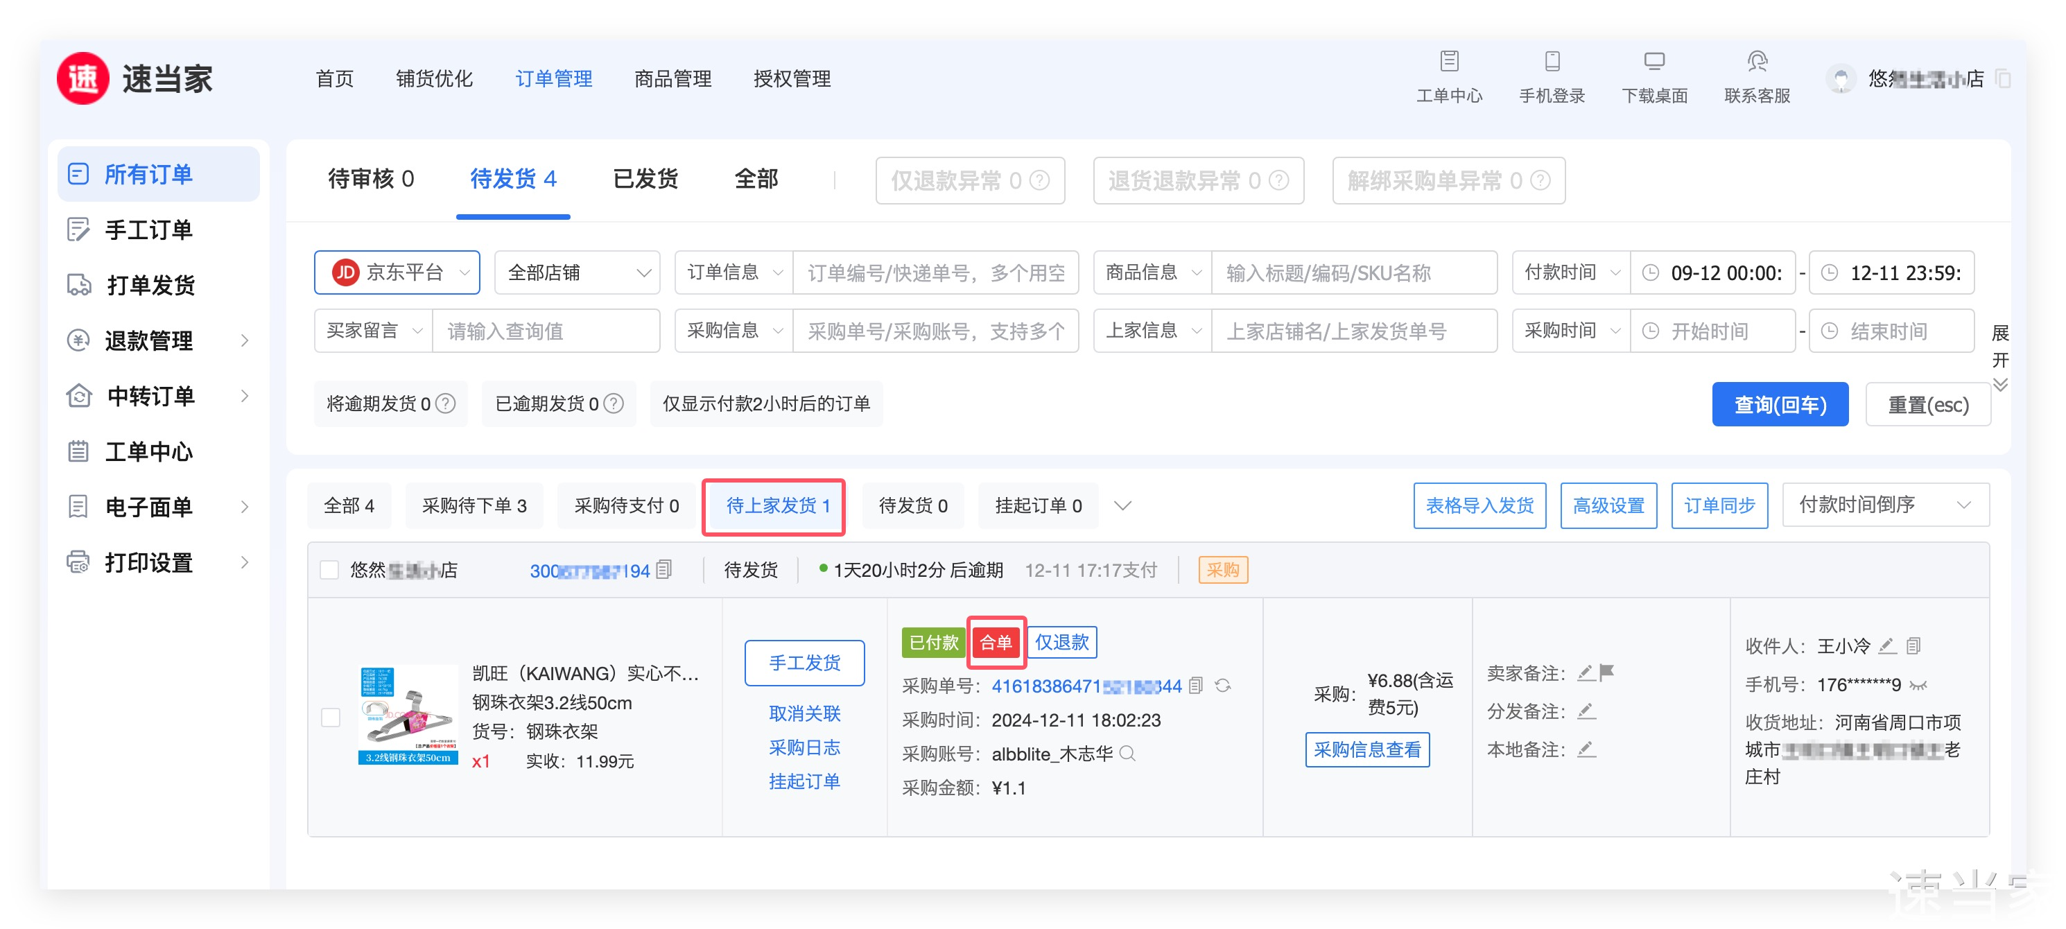Screen dimensions: 2066x929
Task: Toggle 仅显示付款2小时后的订单 filter
Action: coord(766,403)
